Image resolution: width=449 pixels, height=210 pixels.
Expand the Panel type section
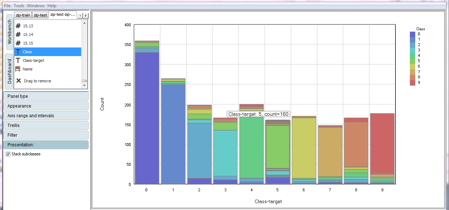(46, 96)
